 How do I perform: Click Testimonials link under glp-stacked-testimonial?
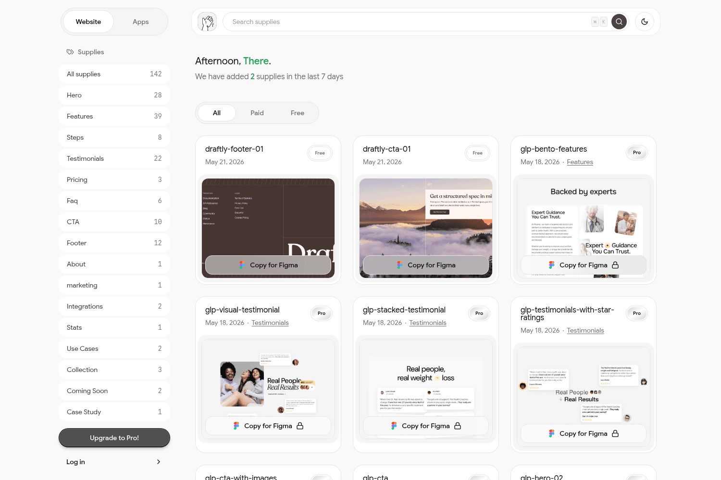point(428,323)
